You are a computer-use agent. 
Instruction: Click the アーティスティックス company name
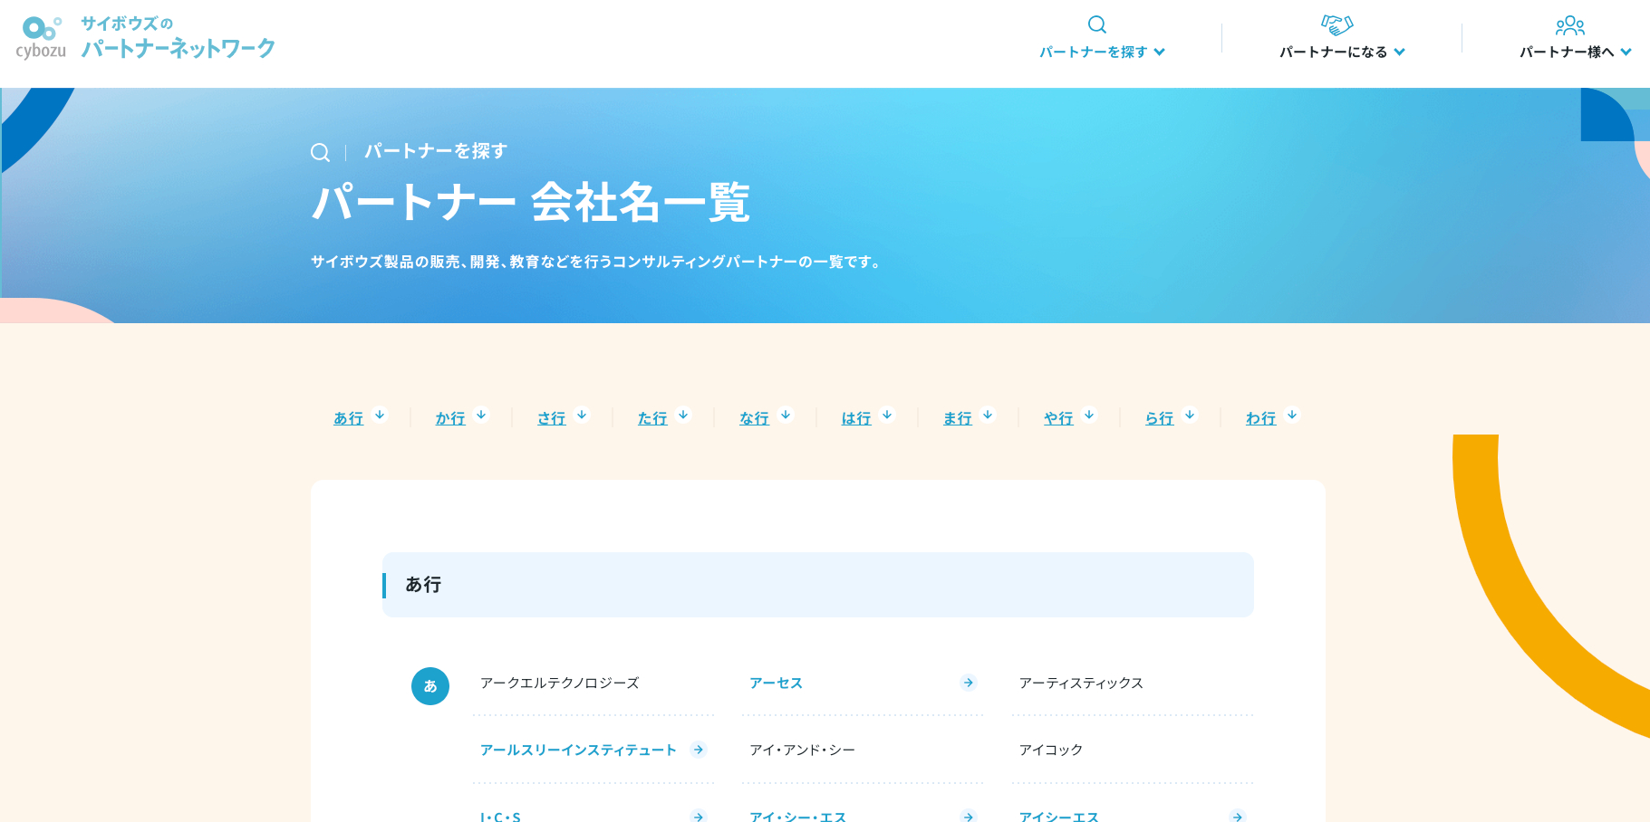point(1081,683)
